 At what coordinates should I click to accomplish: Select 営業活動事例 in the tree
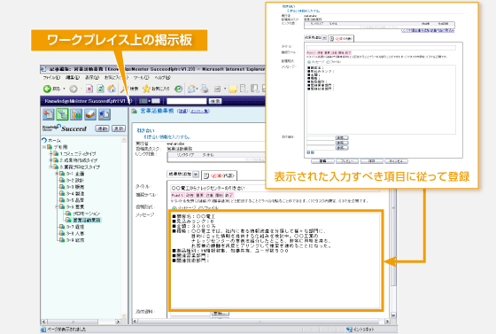point(87,220)
